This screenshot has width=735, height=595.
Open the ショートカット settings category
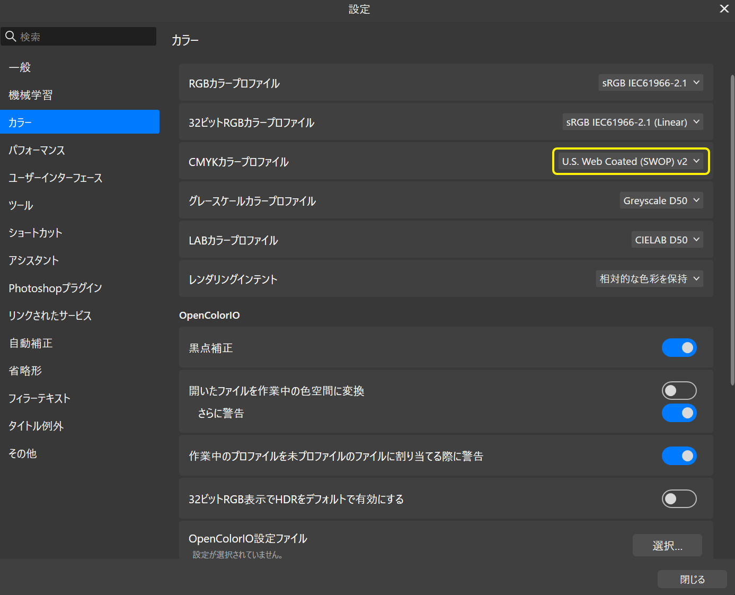click(79, 233)
